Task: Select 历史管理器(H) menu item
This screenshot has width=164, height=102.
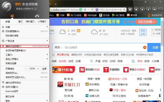Action: click(x=25, y=31)
